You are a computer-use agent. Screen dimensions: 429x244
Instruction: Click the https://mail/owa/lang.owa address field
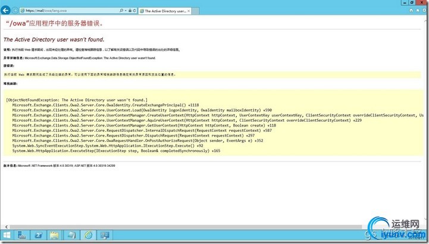pos(70,11)
